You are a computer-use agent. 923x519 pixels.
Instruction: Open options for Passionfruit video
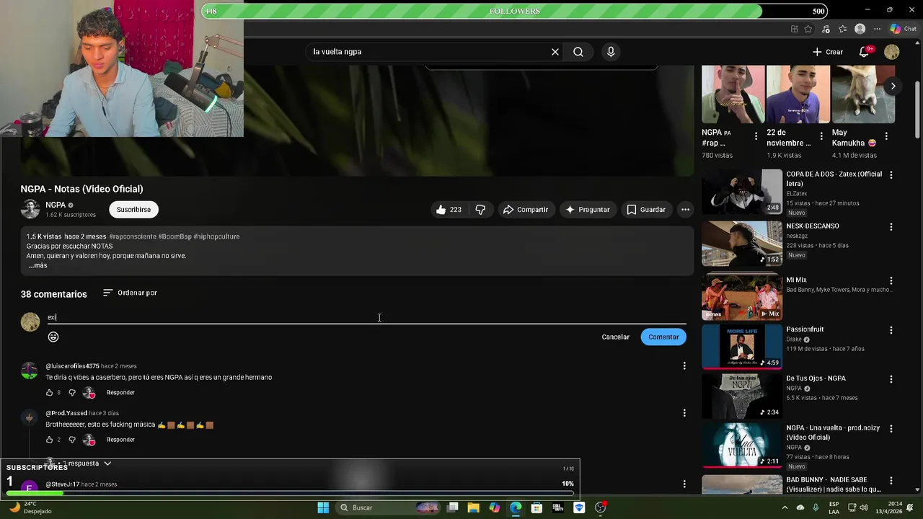tap(891, 330)
